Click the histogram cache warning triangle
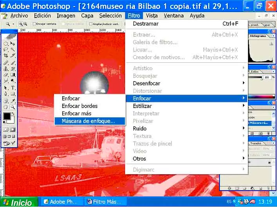Viewport: 277px width, 207px height. click(272, 44)
